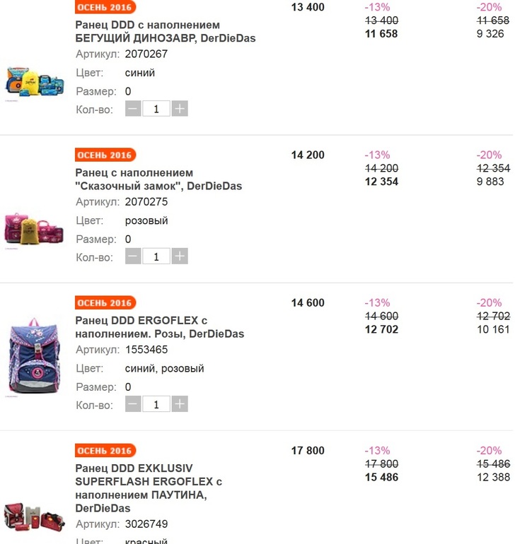
Task: Decrease quantity of ERGOFLEX Розы satchel
Action: click(133, 404)
